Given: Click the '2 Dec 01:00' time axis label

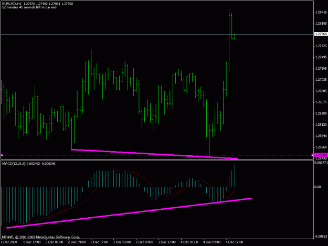Looking at the screenshot, I should coord(54,242).
